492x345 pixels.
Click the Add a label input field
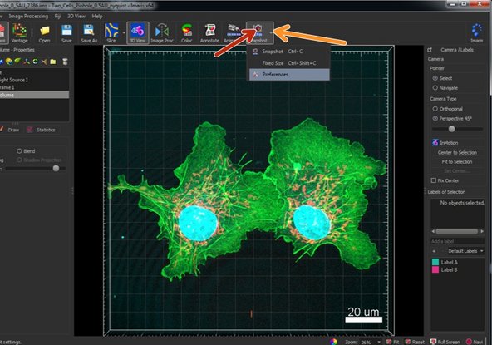(x=457, y=241)
